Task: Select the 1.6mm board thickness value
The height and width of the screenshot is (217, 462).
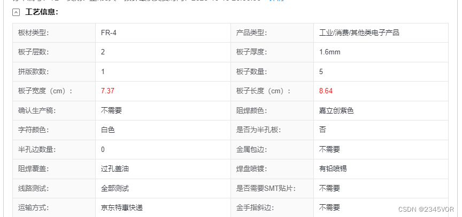Action: (330, 52)
